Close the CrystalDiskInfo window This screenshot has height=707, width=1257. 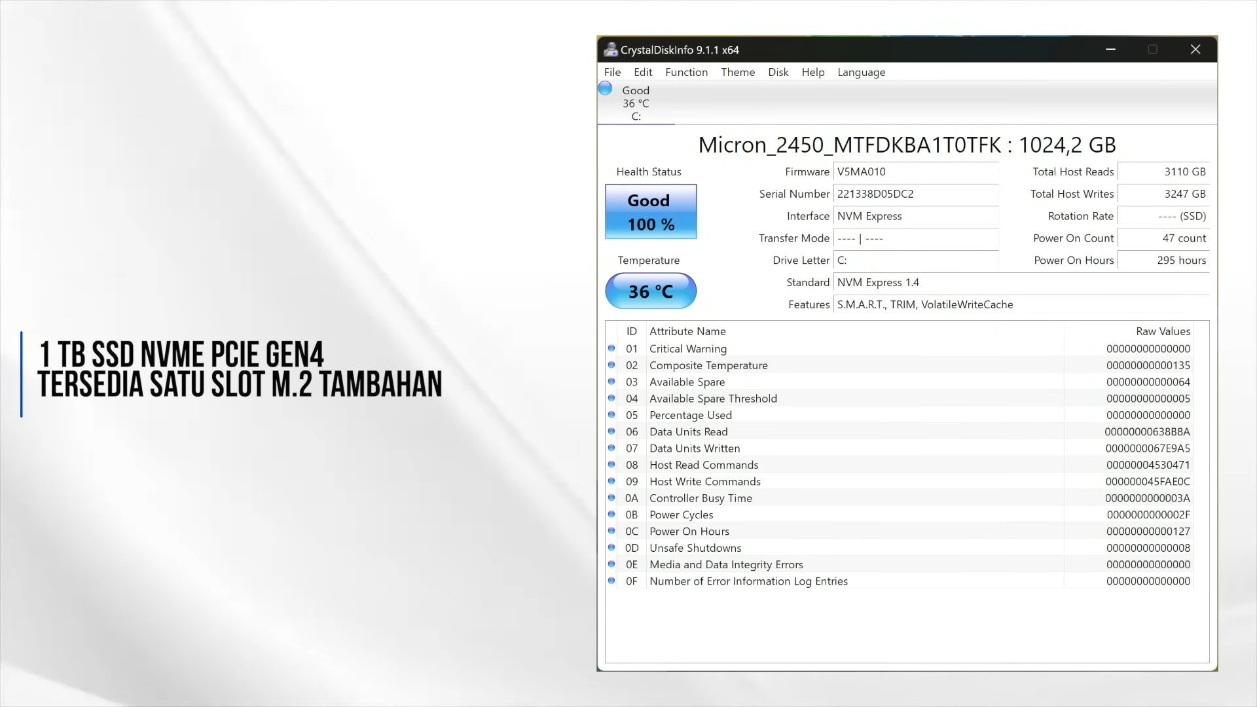[x=1195, y=49]
